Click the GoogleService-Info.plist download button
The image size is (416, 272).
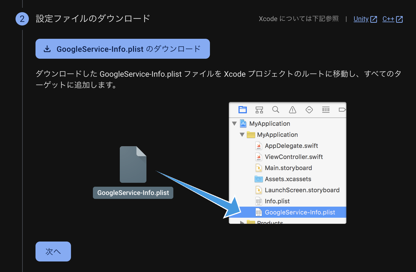(122, 49)
